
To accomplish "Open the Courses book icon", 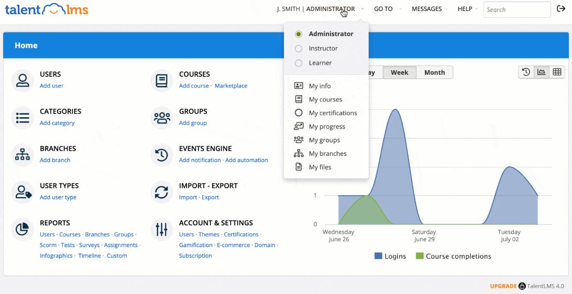I will click(x=162, y=81).
